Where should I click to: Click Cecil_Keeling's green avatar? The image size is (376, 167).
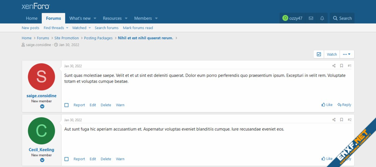41,131
